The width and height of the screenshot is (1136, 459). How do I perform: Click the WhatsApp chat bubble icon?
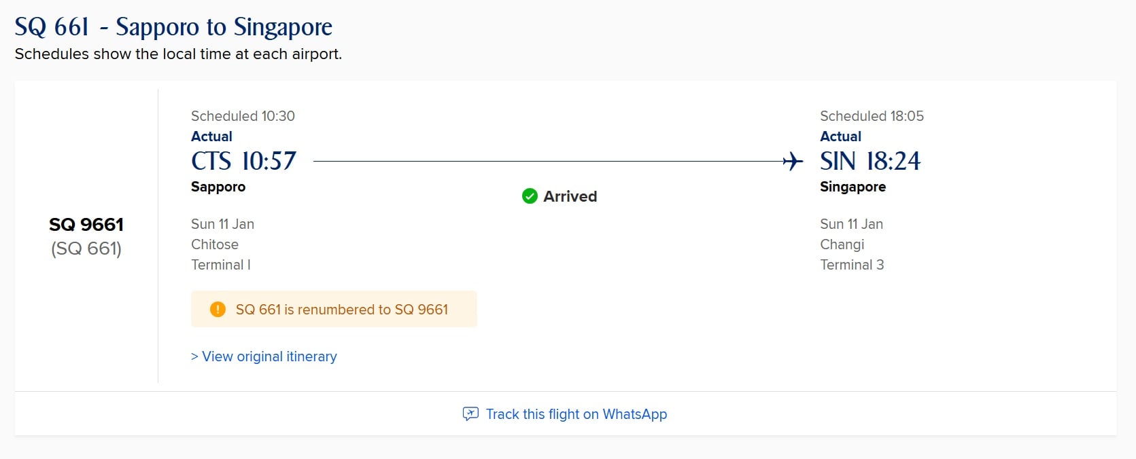470,414
